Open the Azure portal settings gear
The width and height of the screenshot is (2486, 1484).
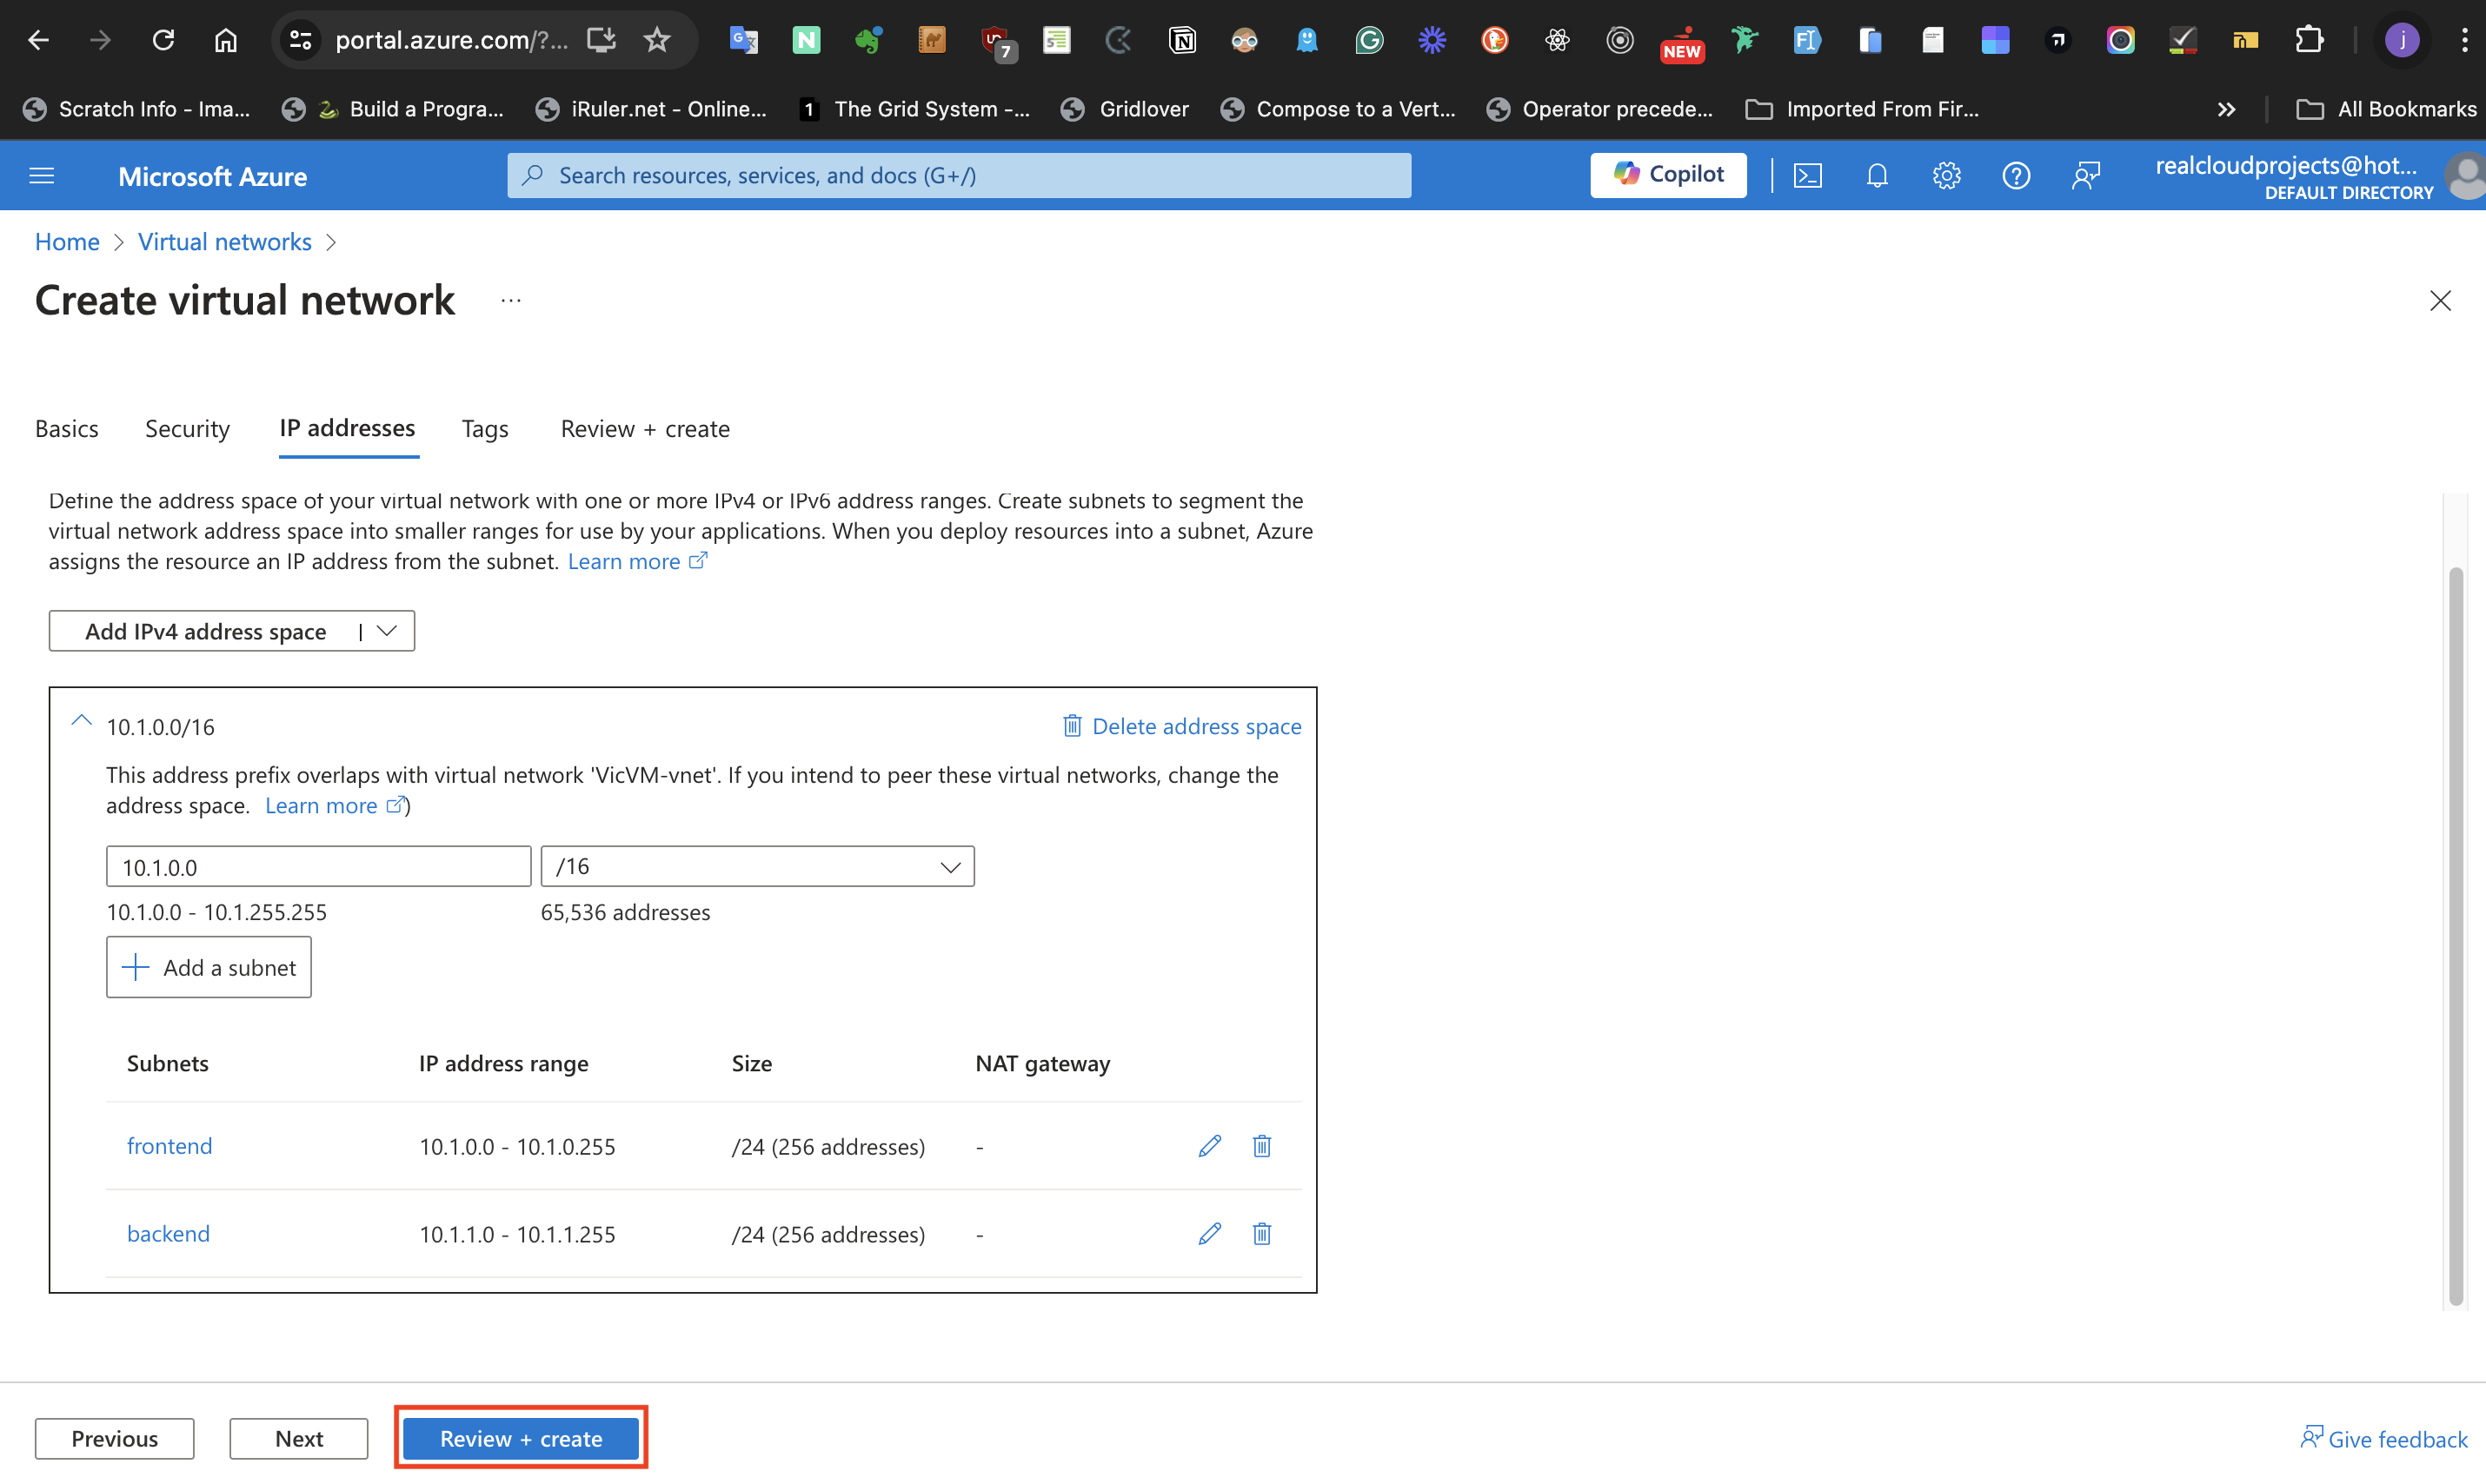point(1947,175)
